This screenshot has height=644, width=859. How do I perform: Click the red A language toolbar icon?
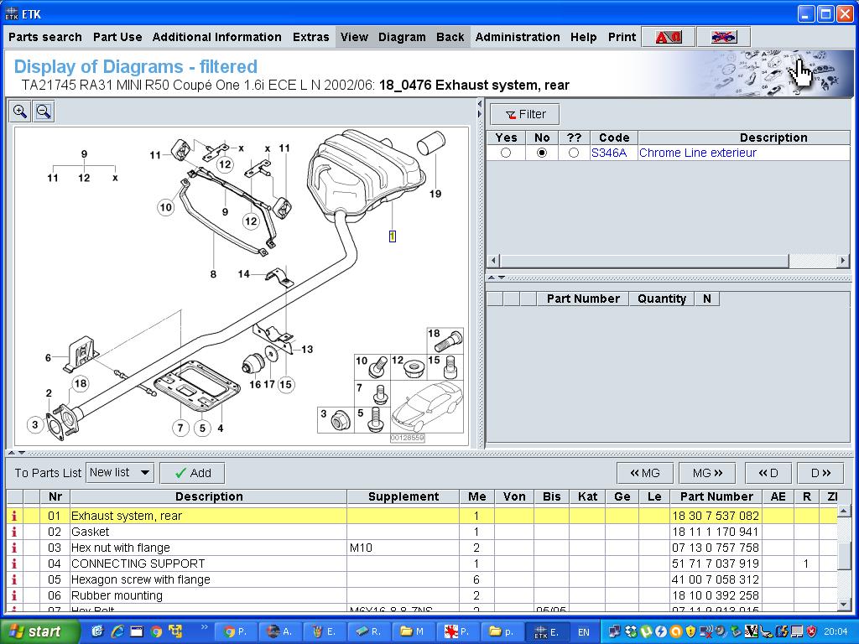pos(668,37)
